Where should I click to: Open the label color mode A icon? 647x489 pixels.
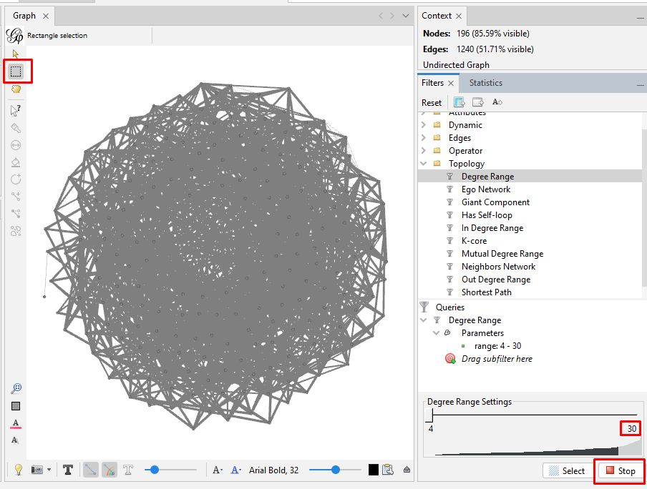(x=235, y=470)
